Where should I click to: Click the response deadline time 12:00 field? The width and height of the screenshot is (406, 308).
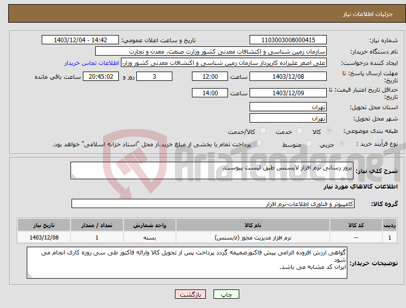(210, 76)
